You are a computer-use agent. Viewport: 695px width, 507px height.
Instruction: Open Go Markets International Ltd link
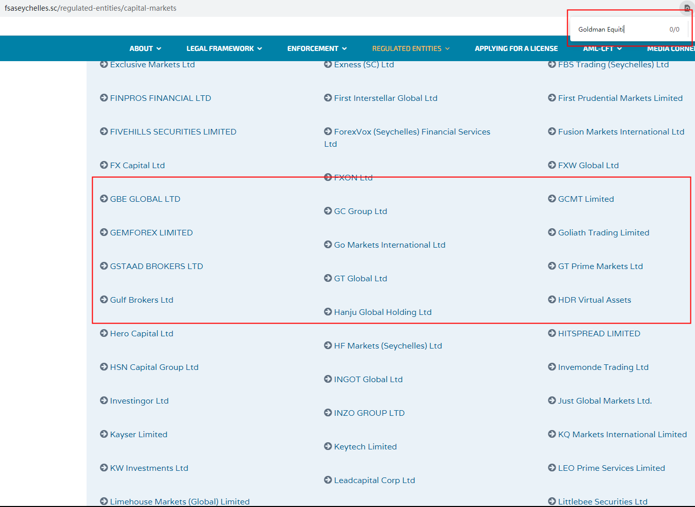pos(390,245)
